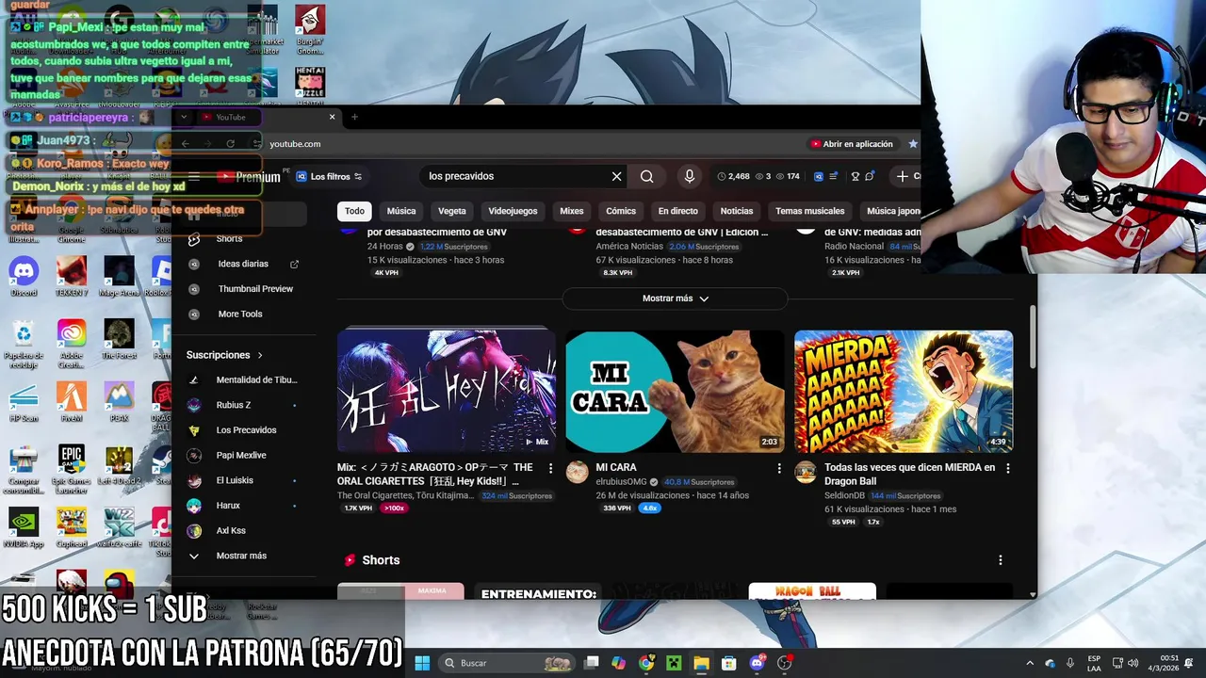Image resolution: width=1206 pixels, height=678 pixels.
Task: Open the Los filtros filter button
Action: (329, 176)
